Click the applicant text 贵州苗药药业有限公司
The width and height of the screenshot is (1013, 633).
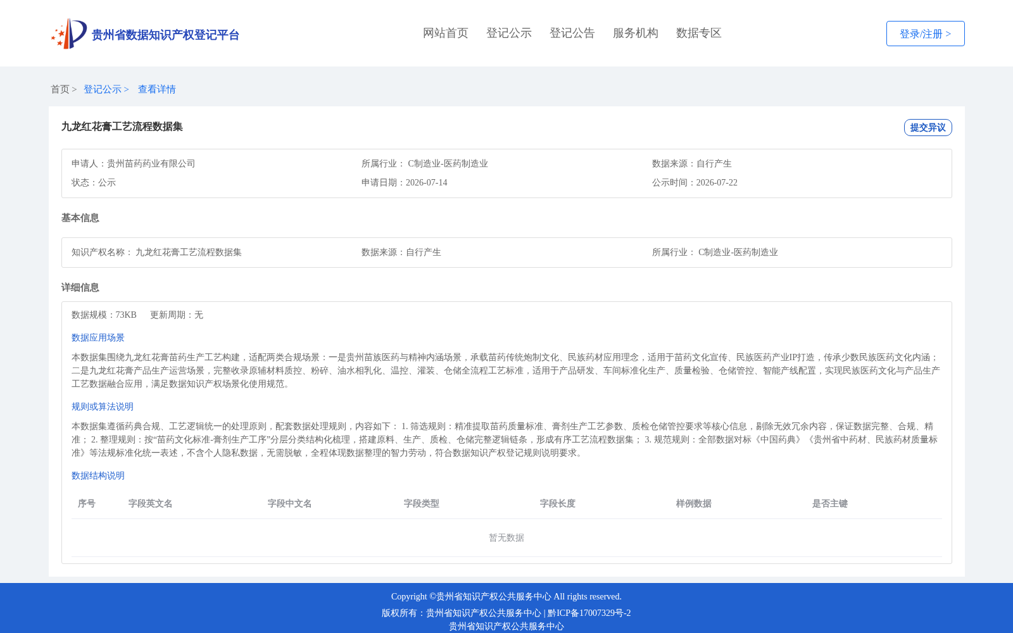(x=151, y=163)
